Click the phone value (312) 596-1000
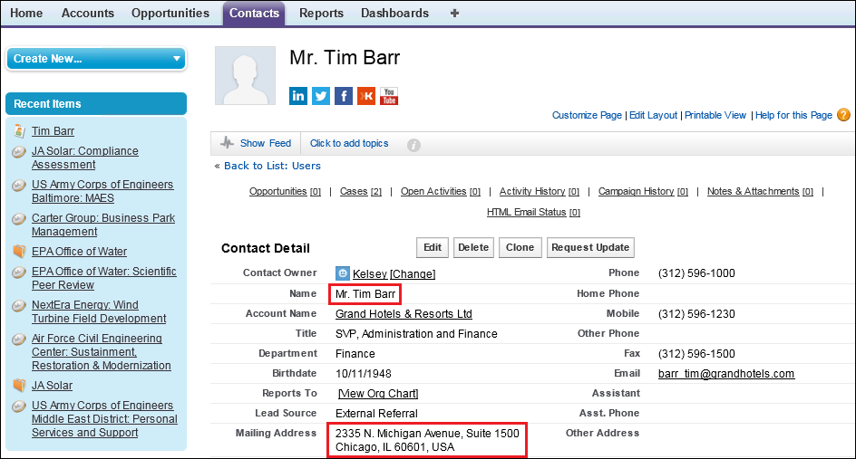Screen dimensions: 856x459 coord(696,273)
